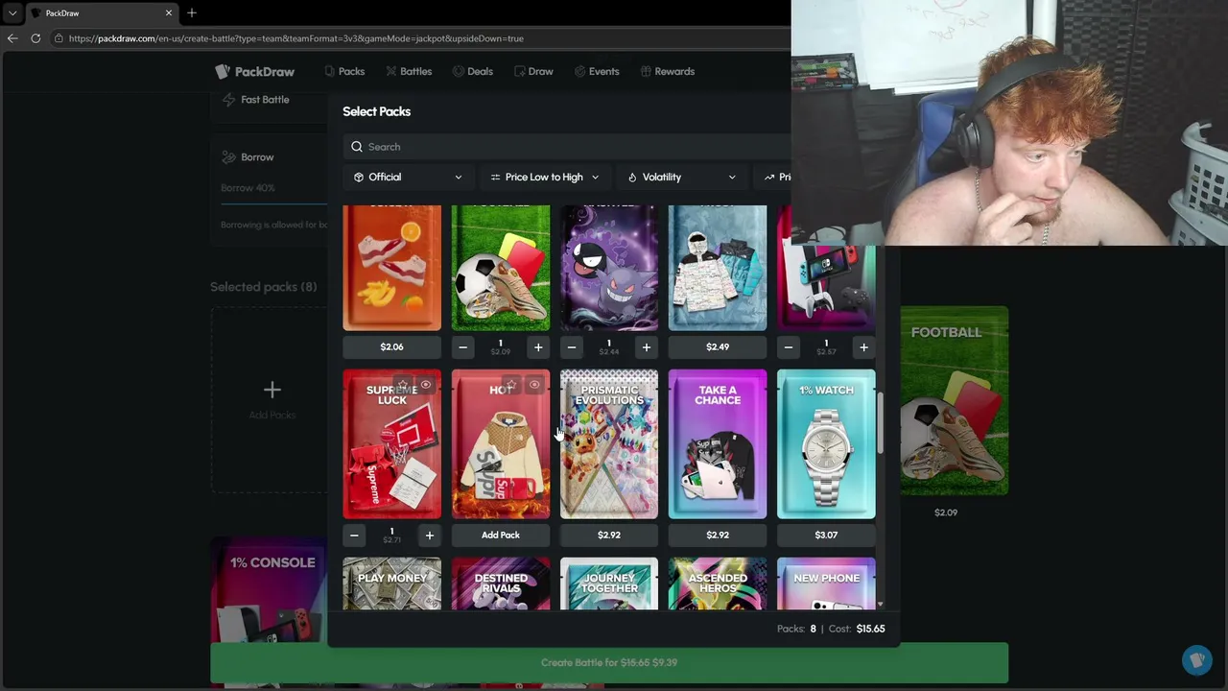Open the browser tab search dropdown
This screenshot has height=691, width=1228.
12,12
